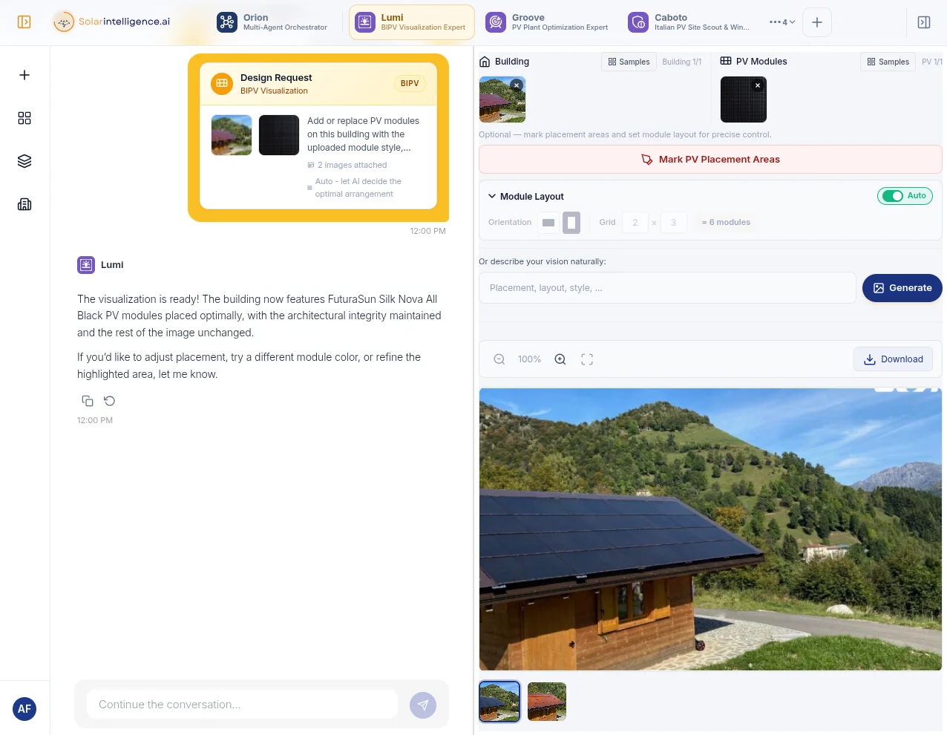Click the Building section home icon
Viewport: 947px width, 735px height.
[485, 62]
